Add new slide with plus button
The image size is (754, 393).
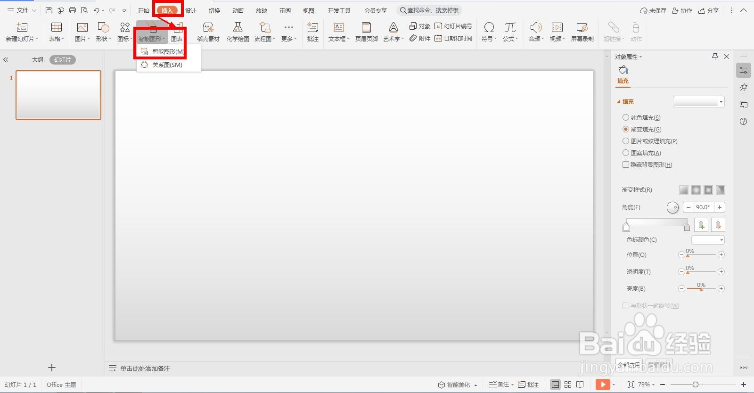coord(52,368)
